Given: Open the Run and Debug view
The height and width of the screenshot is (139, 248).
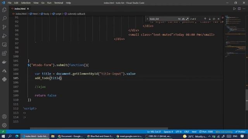Looking at the screenshot, I should (4, 36).
